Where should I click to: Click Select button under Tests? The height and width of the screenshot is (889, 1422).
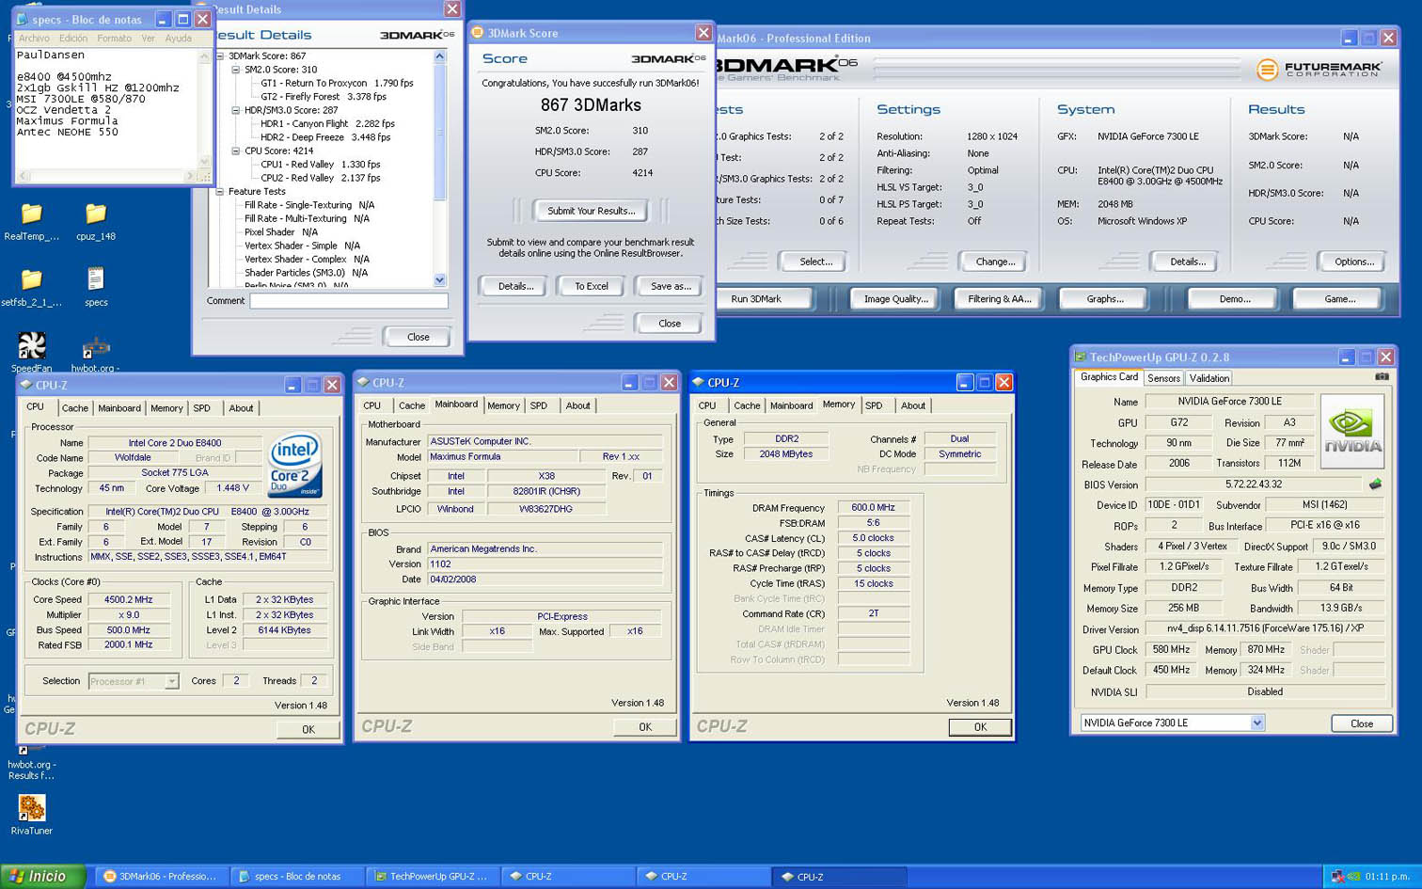(815, 262)
